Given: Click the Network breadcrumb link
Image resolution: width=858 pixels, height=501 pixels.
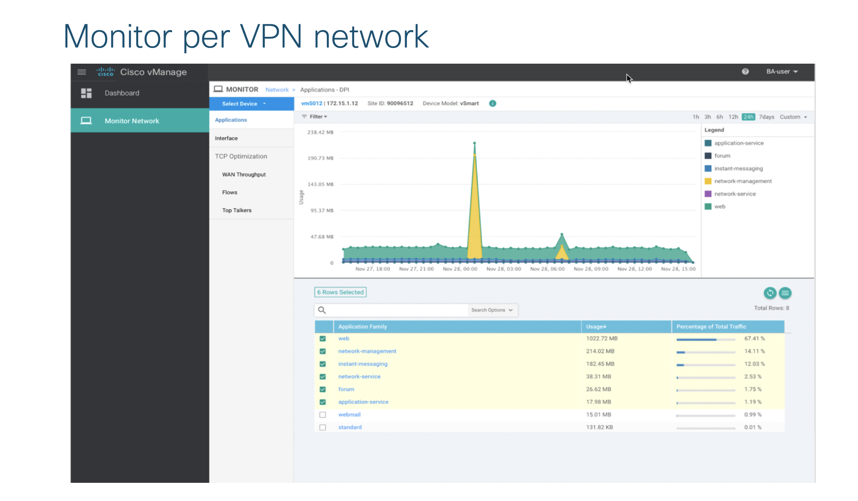Looking at the screenshot, I should [x=277, y=90].
